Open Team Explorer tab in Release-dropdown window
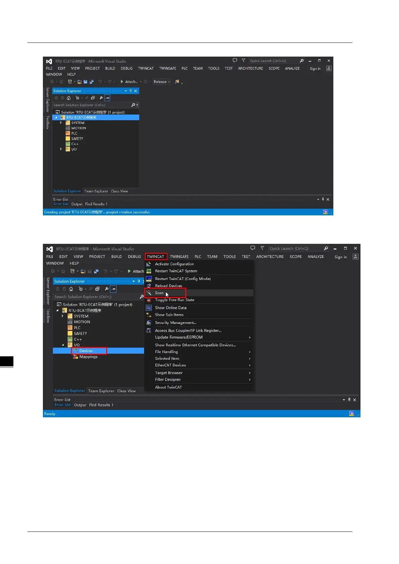 [x=96, y=191]
